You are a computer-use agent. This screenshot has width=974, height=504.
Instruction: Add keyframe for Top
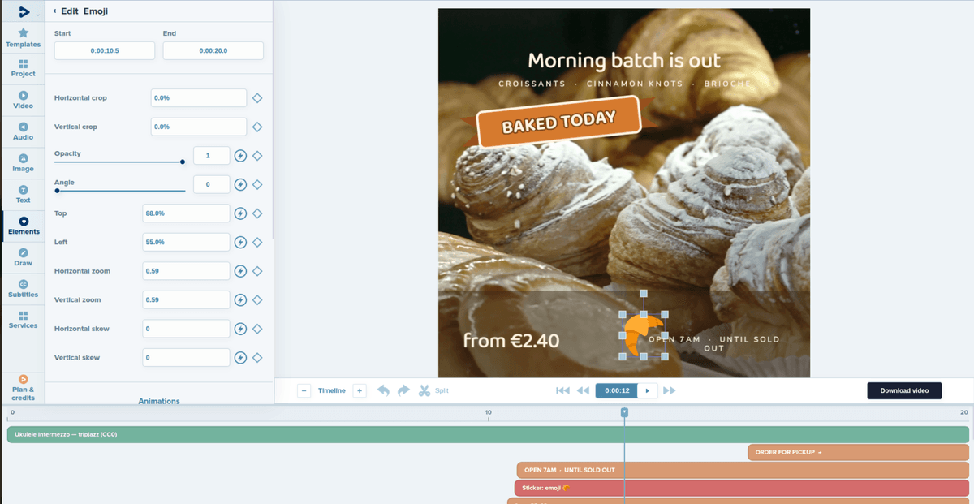pyautogui.click(x=257, y=213)
